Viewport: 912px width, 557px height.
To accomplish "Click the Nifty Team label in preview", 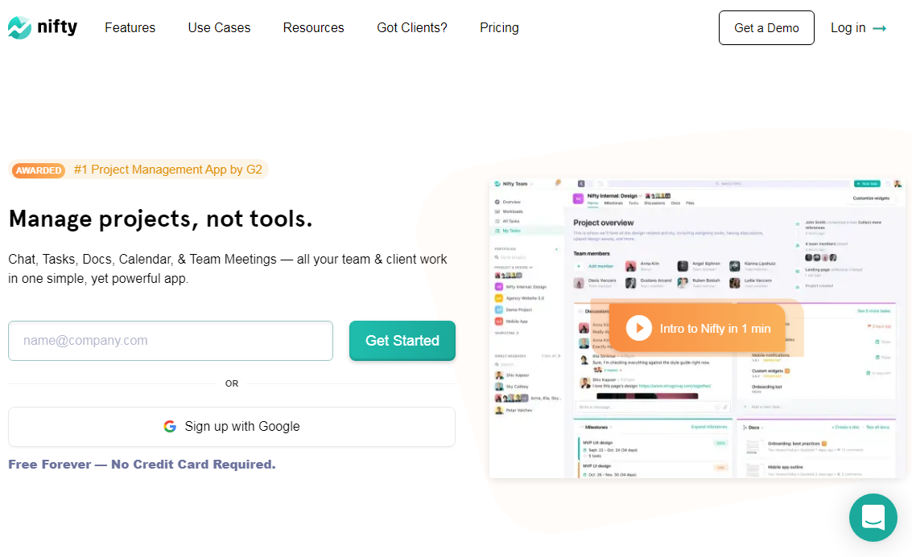I will point(514,183).
